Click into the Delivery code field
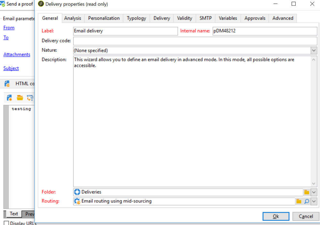Screen dimensions: 320x225 tap(195, 41)
